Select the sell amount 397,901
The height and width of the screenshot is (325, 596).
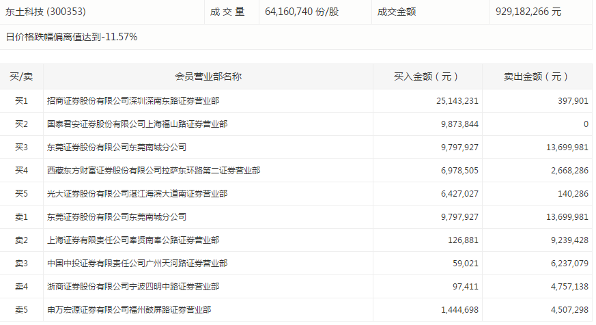[573, 101]
